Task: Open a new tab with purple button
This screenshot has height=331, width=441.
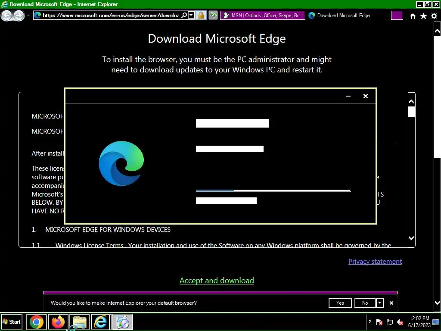Action: click(397, 16)
